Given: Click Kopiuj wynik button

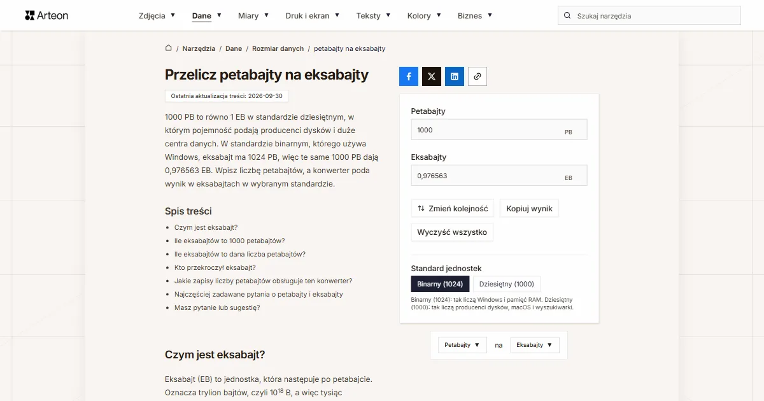Looking at the screenshot, I should point(530,208).
